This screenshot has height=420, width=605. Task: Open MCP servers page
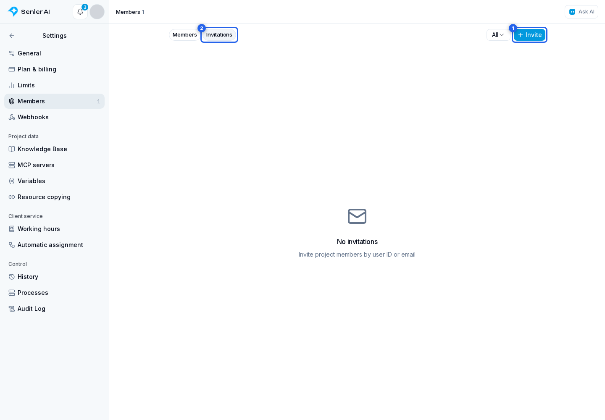click(54, 165)
